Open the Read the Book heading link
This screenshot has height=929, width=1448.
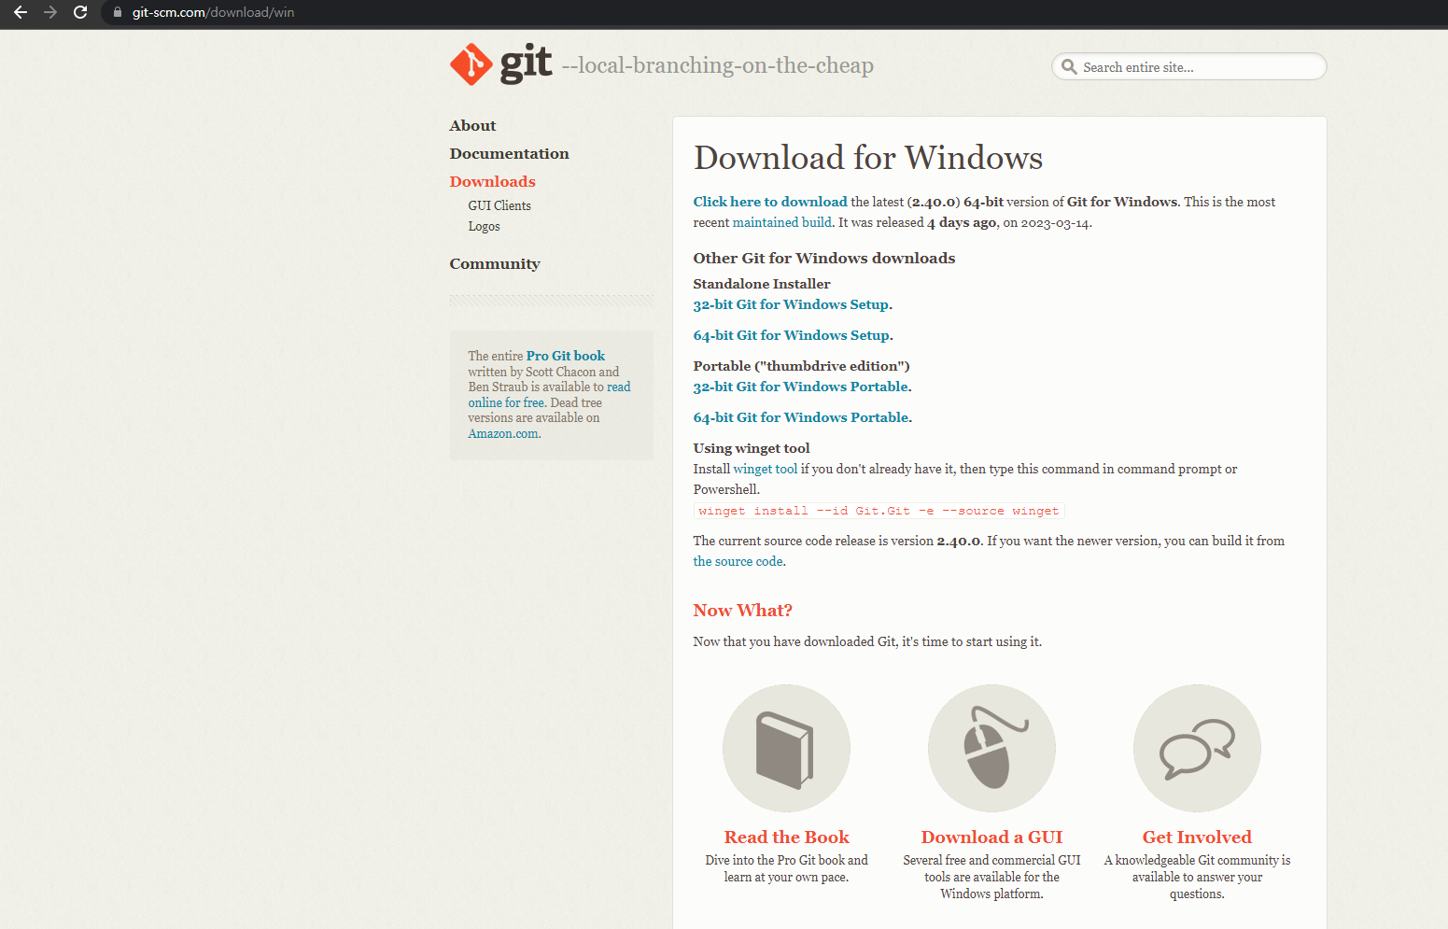tap(786, 838)
